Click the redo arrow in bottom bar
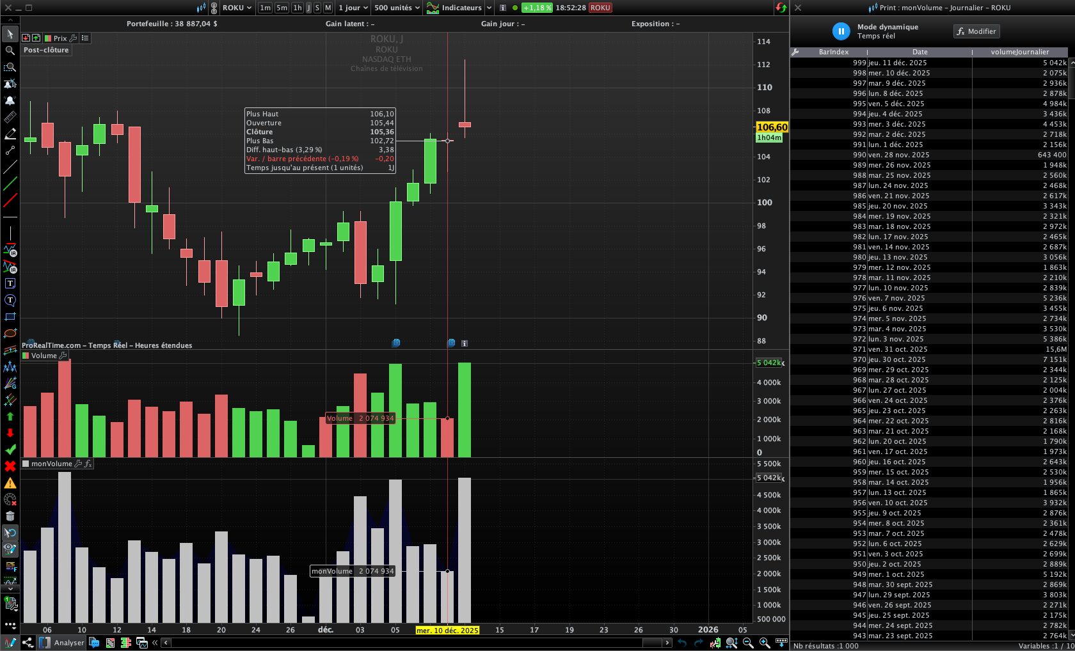This screenshot has height=651, width=1075. [699, 643]
